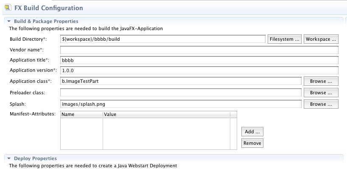Screen dimensions: 347x169
Task: Click the Java Webstart Deployment description text
Action: tap(93, 166)
